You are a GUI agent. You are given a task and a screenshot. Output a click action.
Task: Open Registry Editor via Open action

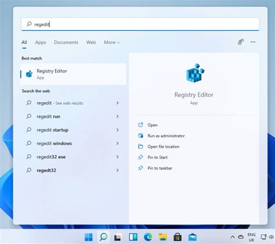click(153, 125)
